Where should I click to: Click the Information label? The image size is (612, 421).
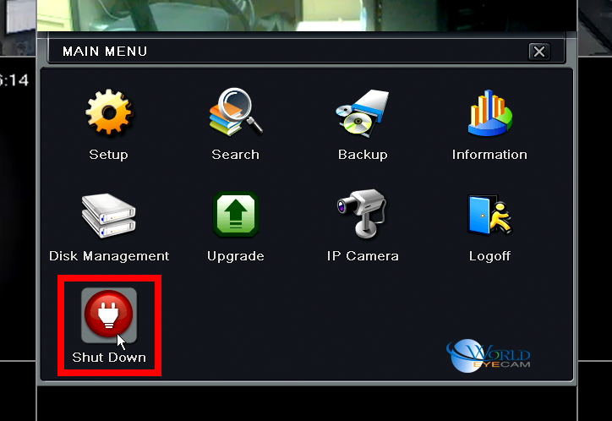(x=489, y=155)
